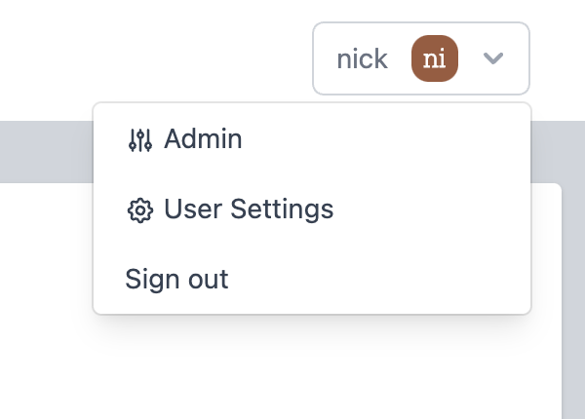Click the "Sign out" text
Viewport: 585px width, 419px height.
176,280
